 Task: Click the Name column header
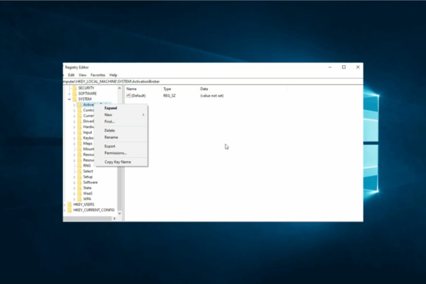tap(143, 89)
